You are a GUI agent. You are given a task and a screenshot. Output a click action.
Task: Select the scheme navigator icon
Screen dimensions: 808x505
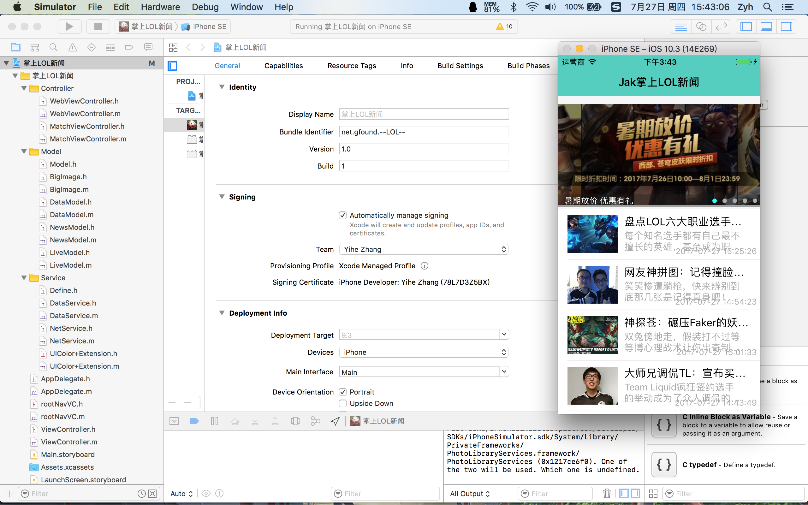point(33,48)
